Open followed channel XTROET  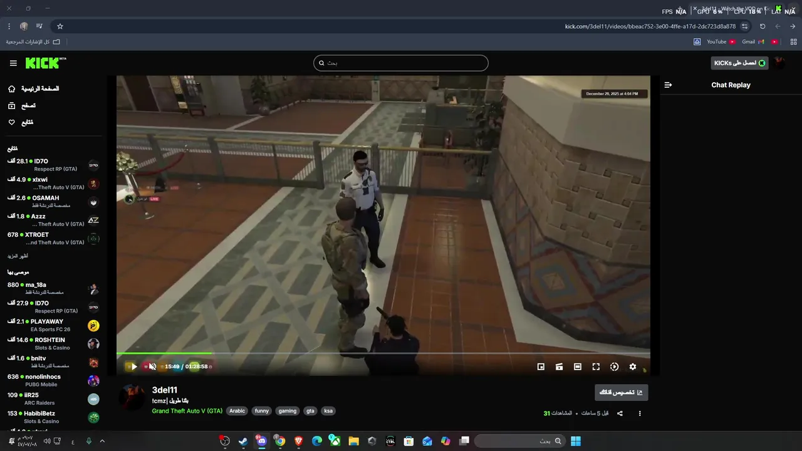point(53,238)
